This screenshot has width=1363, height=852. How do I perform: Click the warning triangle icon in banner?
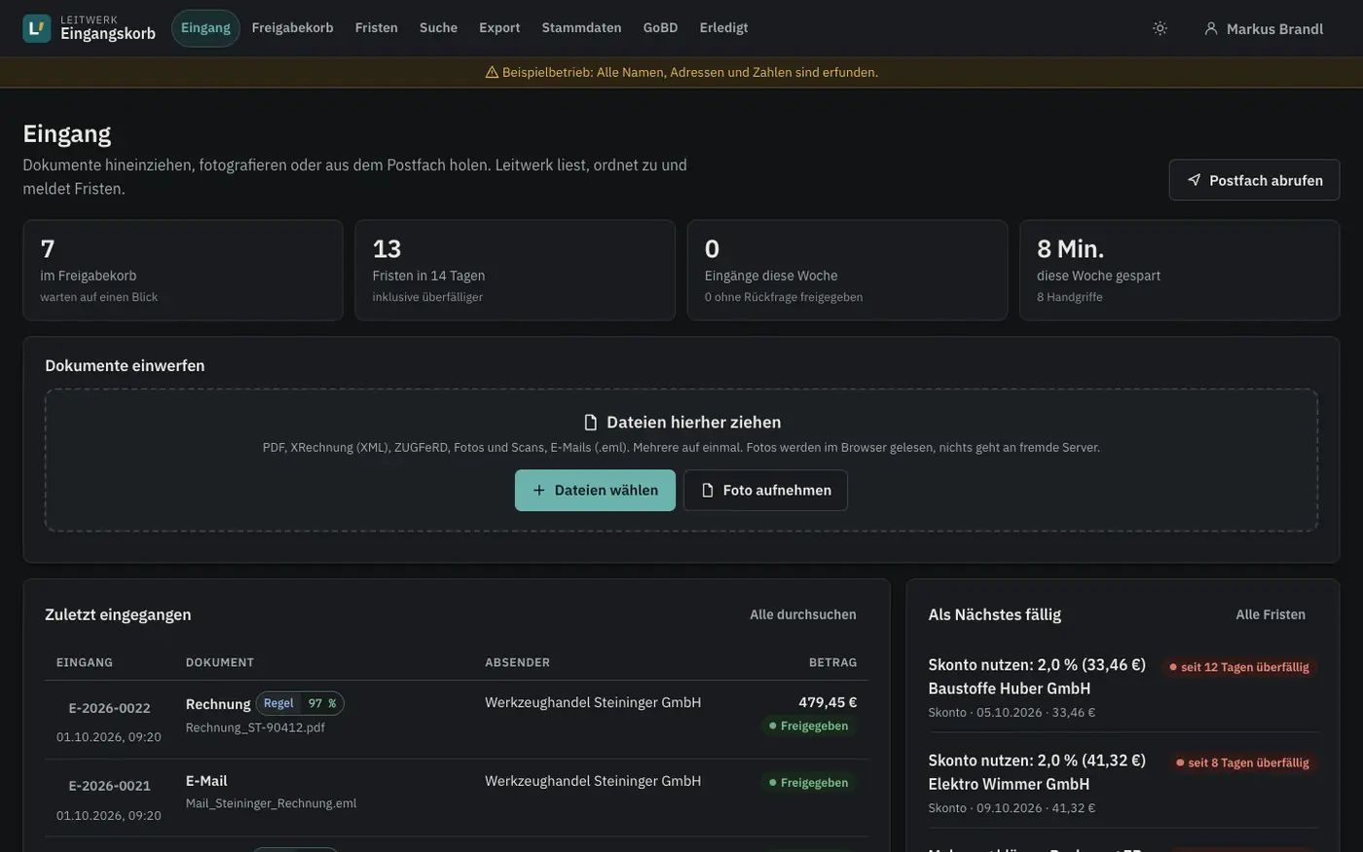(x=492, y=72)
